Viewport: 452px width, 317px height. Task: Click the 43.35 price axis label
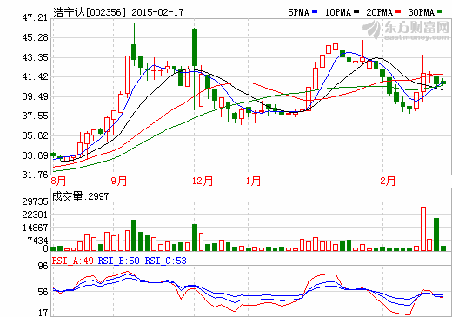[x=35, y=57]
